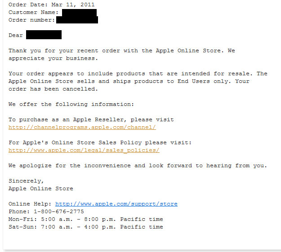Click the Online Help label

coord(30,204)
